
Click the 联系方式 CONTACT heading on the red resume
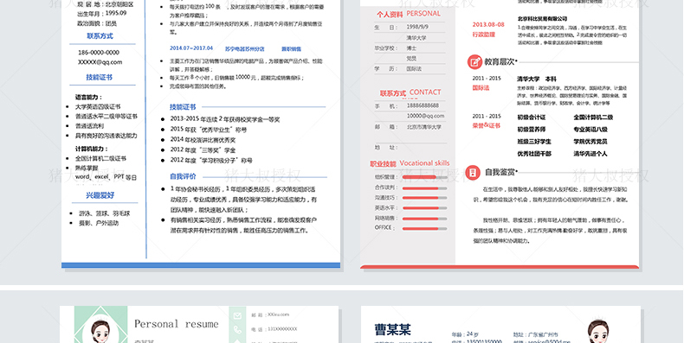tap(410, 92)
